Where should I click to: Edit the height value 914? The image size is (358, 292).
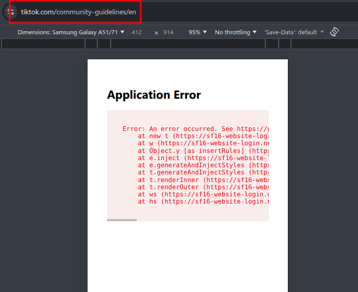[x=169, y=32]
